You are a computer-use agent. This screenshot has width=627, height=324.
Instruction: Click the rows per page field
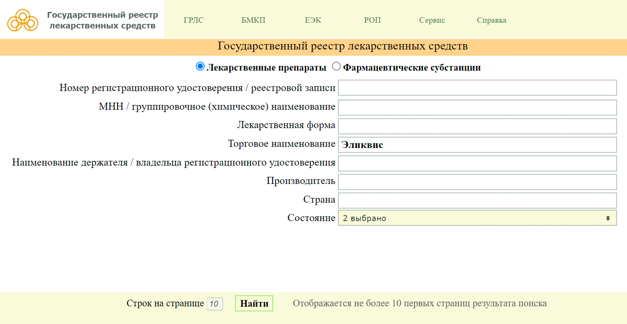[x=214, y=304]
